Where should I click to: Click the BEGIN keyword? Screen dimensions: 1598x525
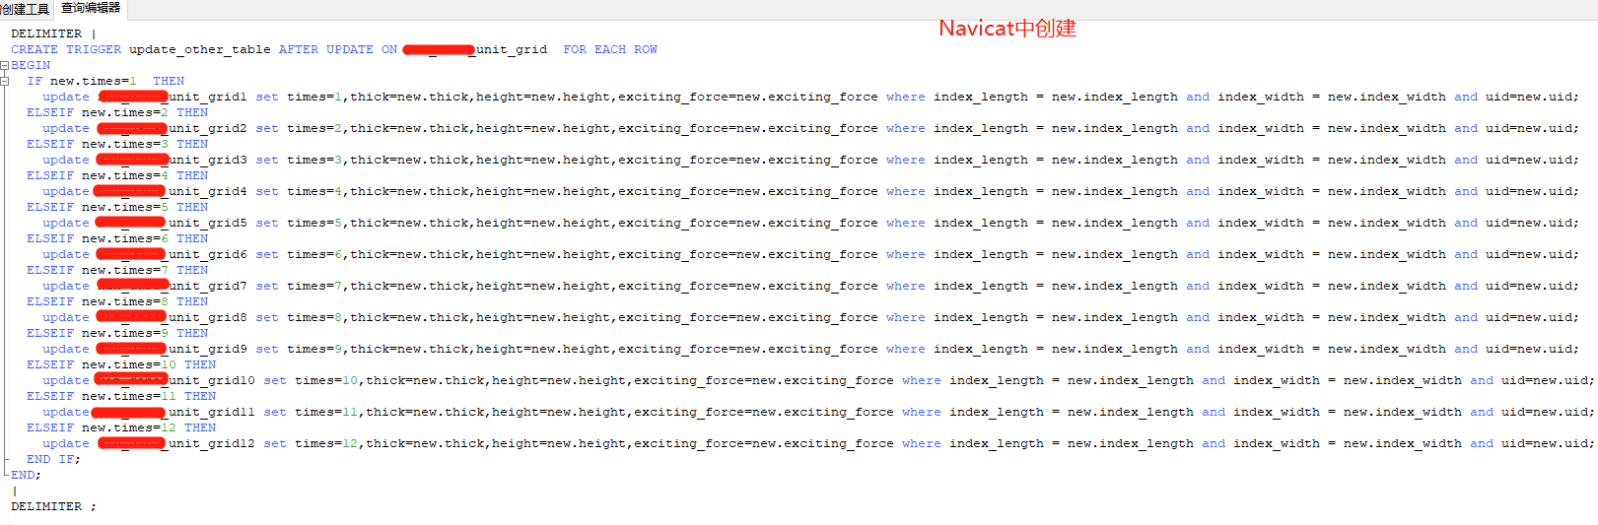click(31, 65)
